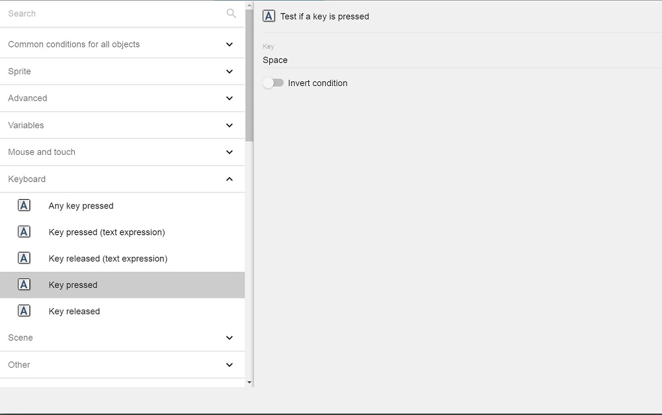
Task: Click the icon beside Key released
Action: pyautogui.click(x=24, y=311)
